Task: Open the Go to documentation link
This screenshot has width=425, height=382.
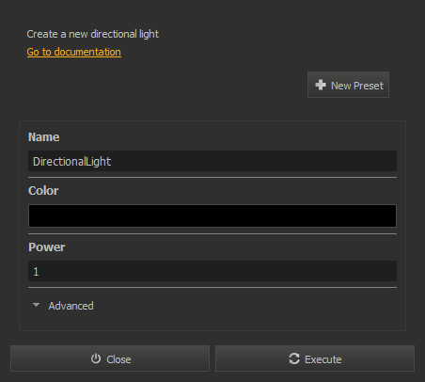Action: (74, 52)
